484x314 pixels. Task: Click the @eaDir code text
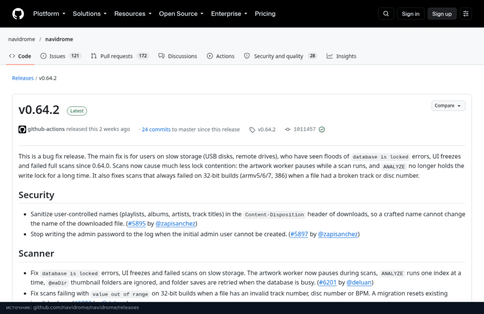point(58,283)
